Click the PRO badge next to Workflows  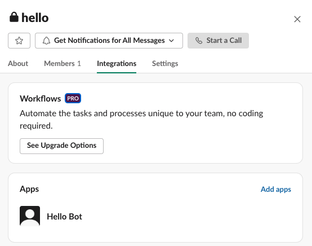[x=73, y=98]
